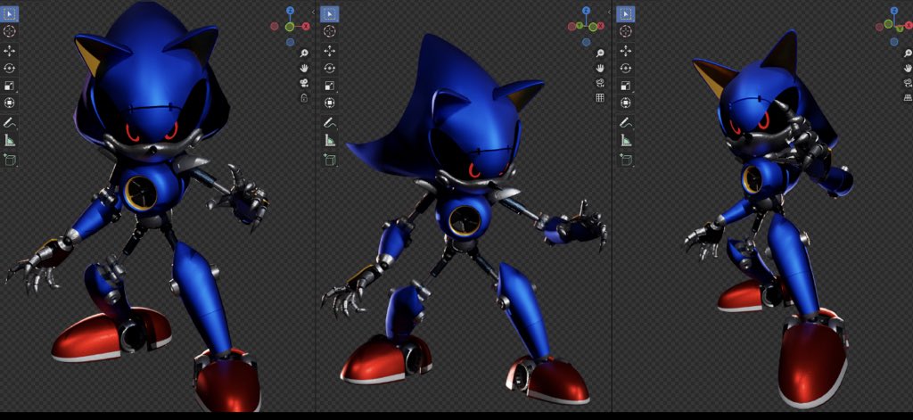This screenshot has width=913, height=420.
Task: Select Add Cube tool in middle viewport
Action: click(330, 159)
